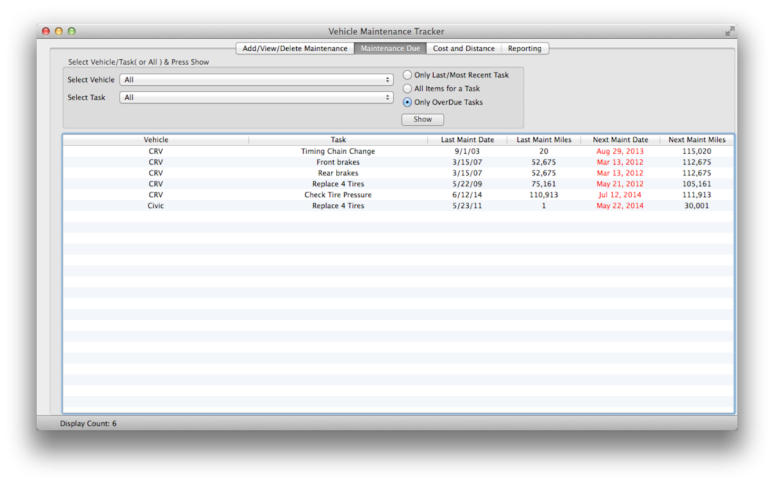Select the CRV Timing Chain Change row
Screen dimensions: 774x484
click(338, 151)
